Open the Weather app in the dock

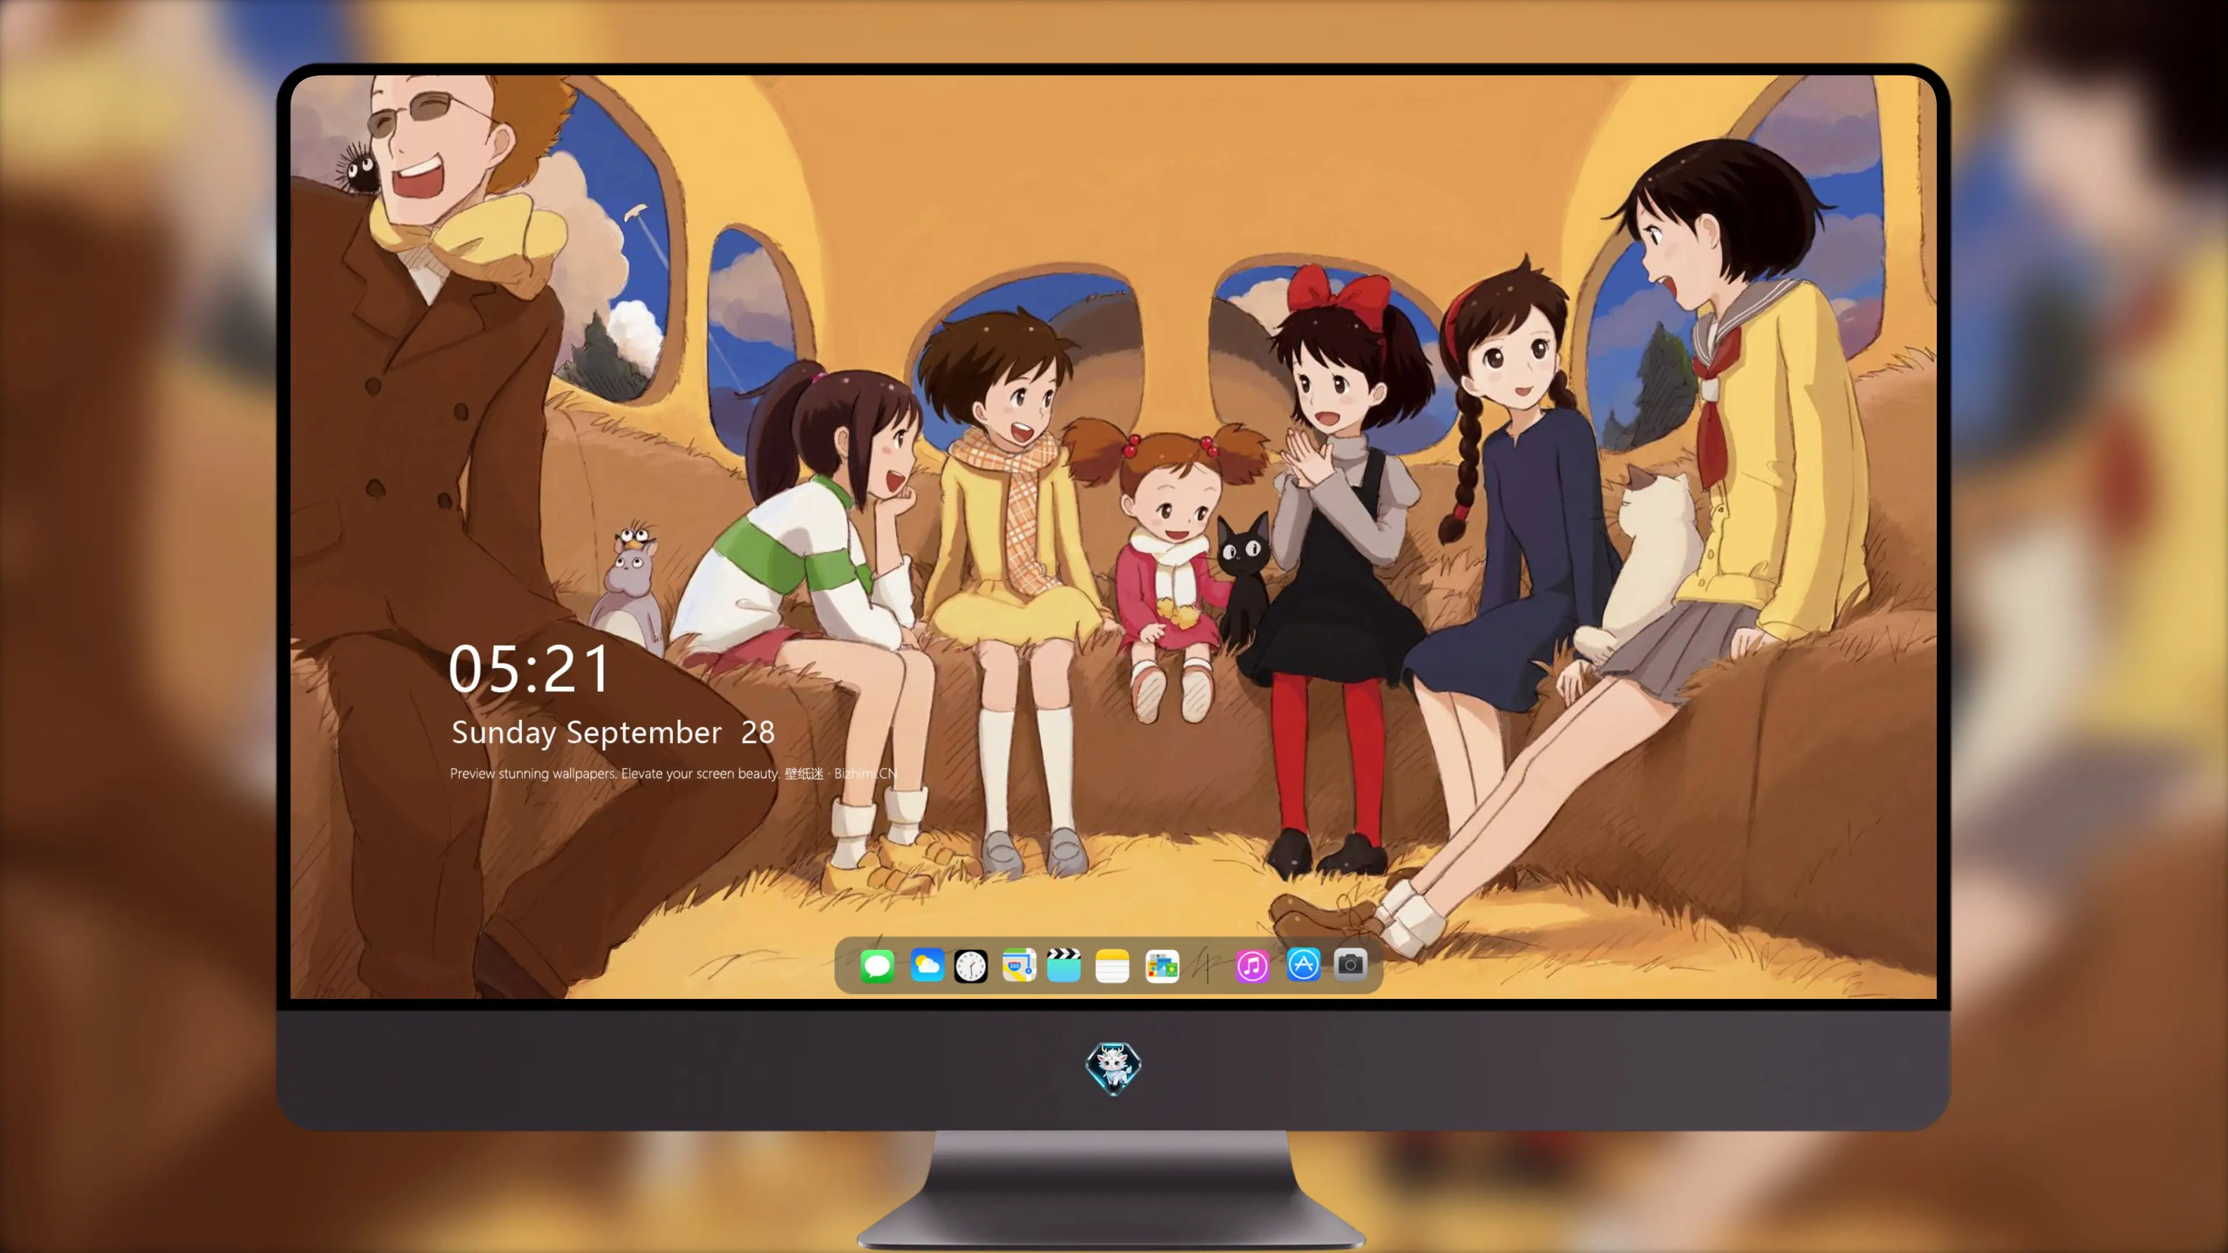927,965
